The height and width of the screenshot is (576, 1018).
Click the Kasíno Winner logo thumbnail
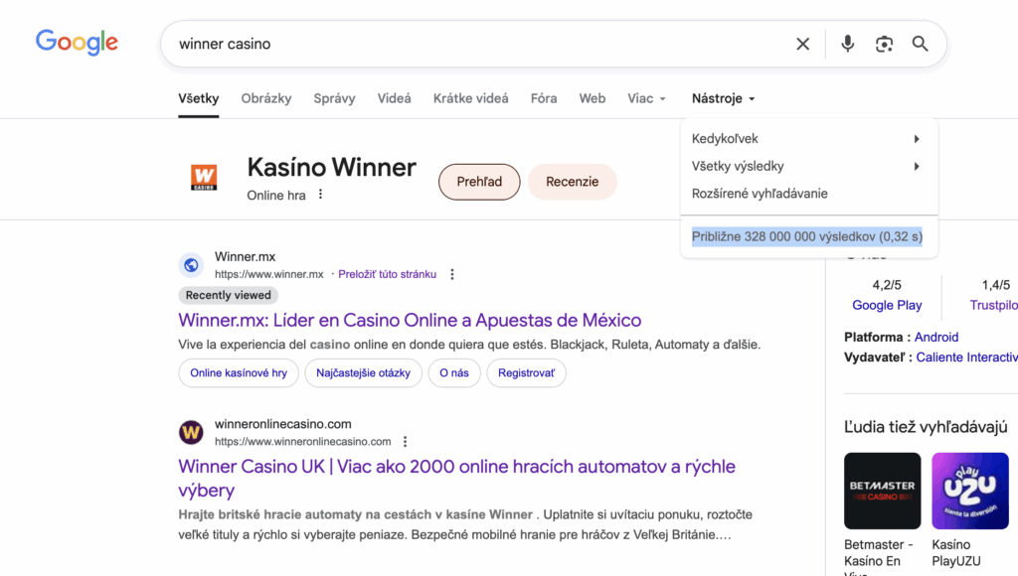pyautogui.click(x=204, y=178)
